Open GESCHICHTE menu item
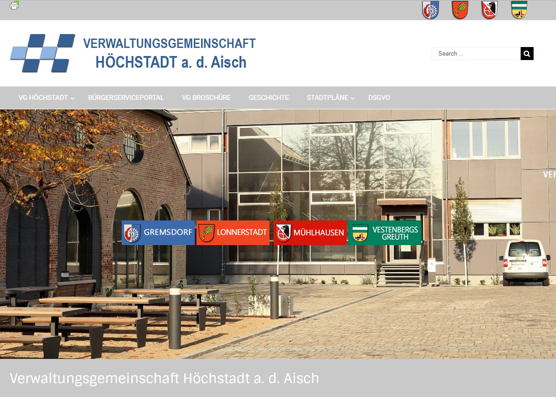Viewport: 556px width, 397px height. click(269, 98)
